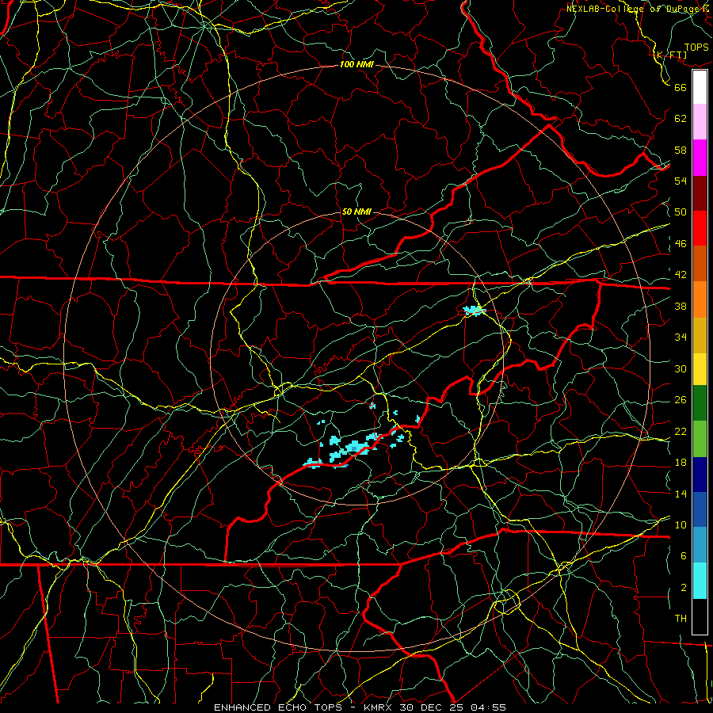
Task: Select the light blue legend swatch
Action: pyautogui.click(x=700, y=545)
